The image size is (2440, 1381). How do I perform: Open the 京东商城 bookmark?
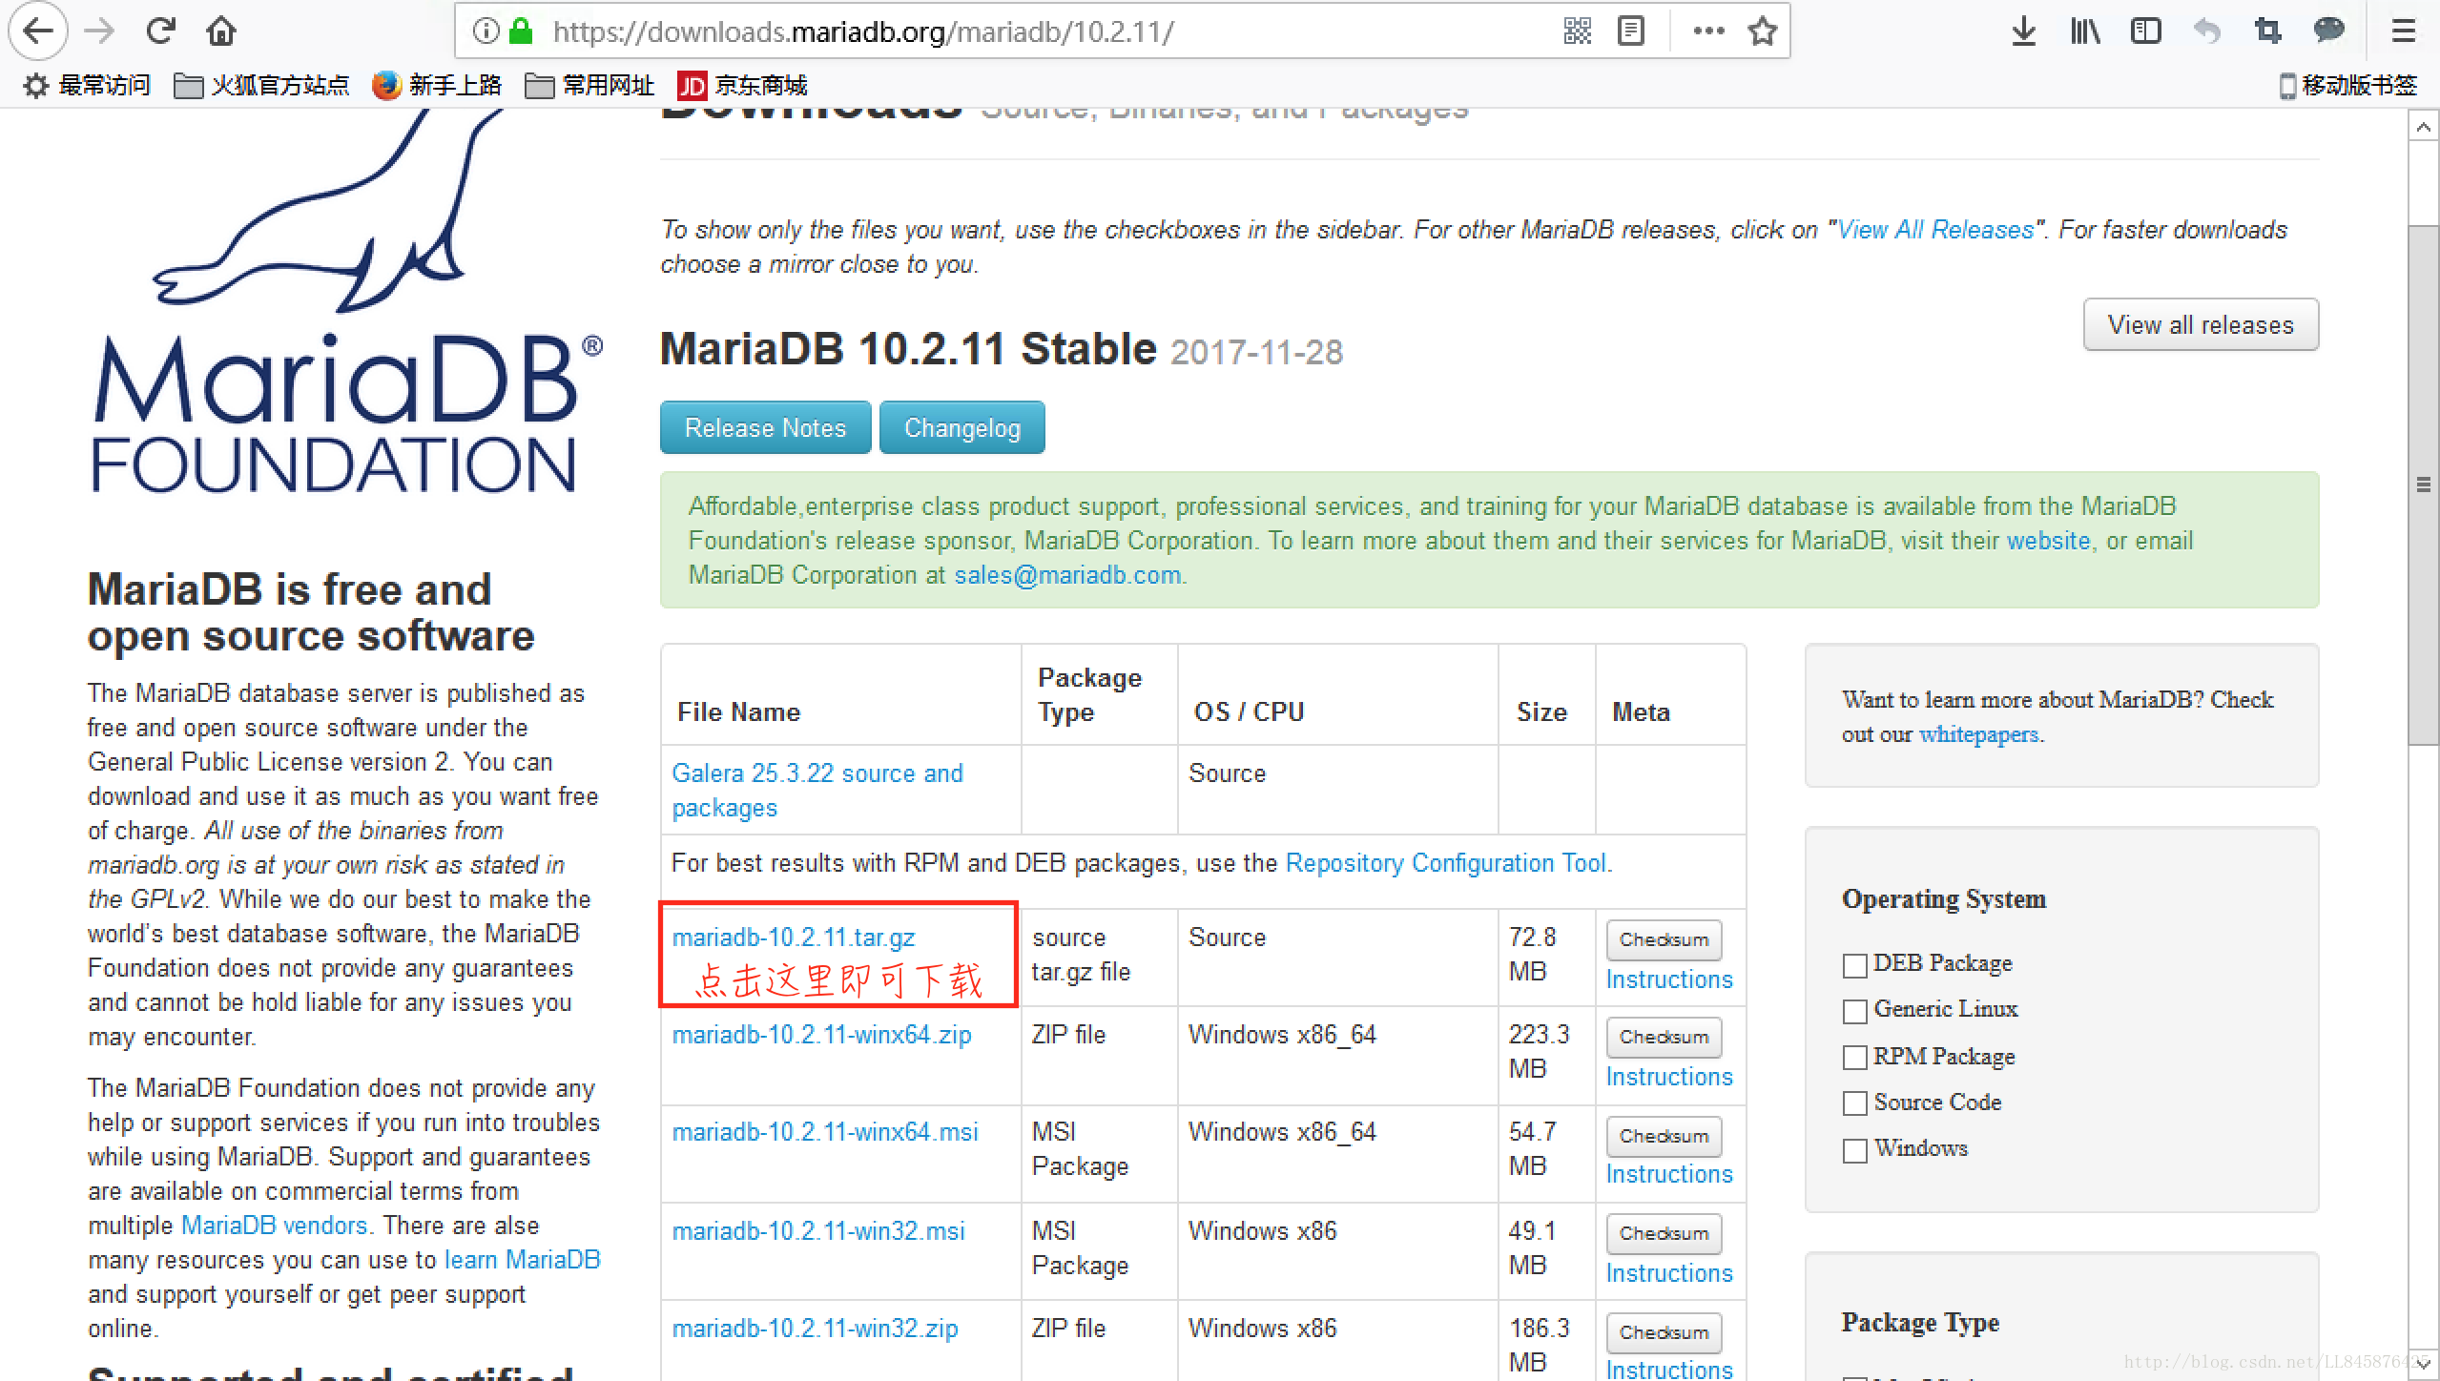pyautogui.click(x=742, y=86)
